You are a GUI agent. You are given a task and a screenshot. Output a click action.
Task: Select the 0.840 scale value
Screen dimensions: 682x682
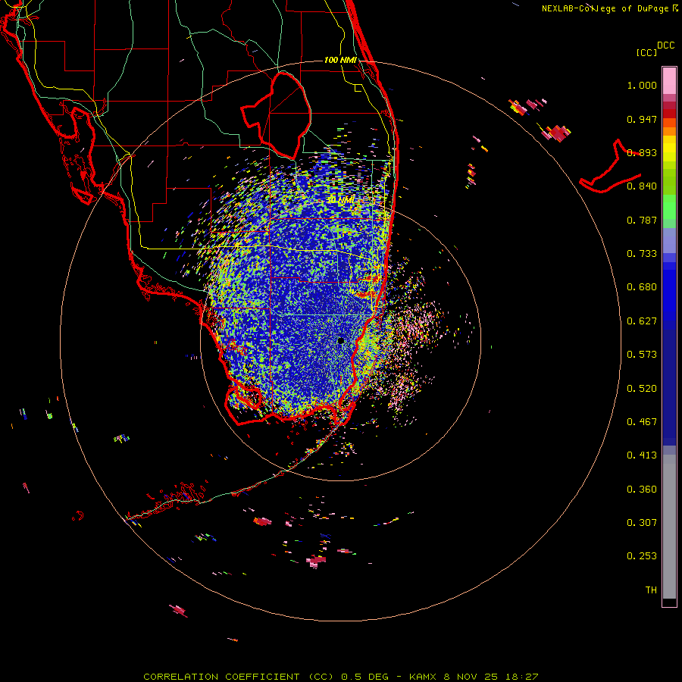642,186
